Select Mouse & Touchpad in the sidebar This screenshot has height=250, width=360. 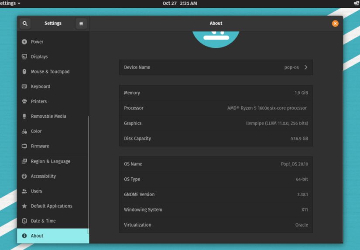[x=53, y=71]
